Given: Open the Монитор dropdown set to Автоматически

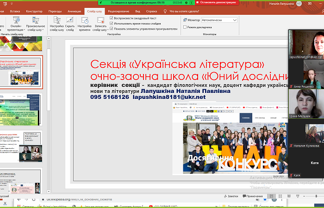Looking at the screenshot, I should [x=219, y=20].
